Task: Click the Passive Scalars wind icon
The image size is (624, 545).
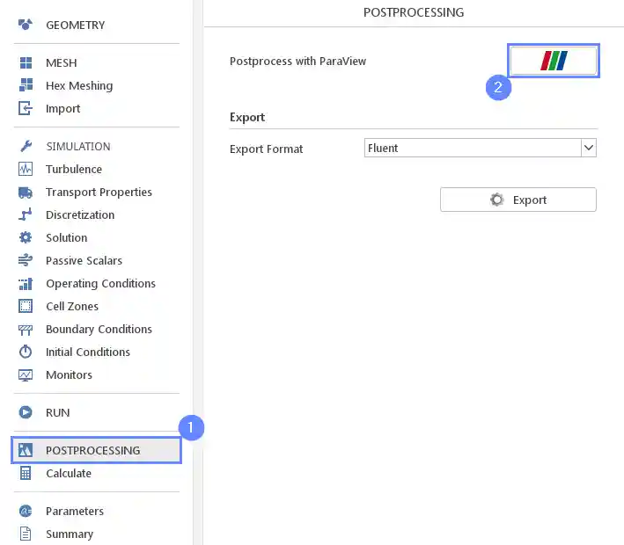Action: 26,260
